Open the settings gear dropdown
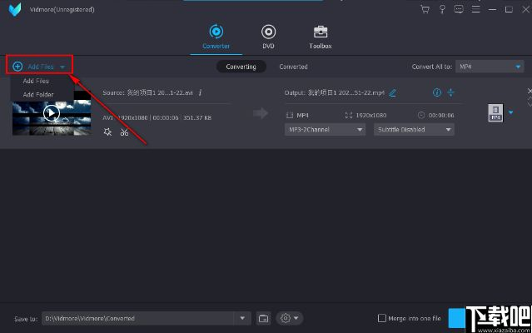 [x=290, y=318]
